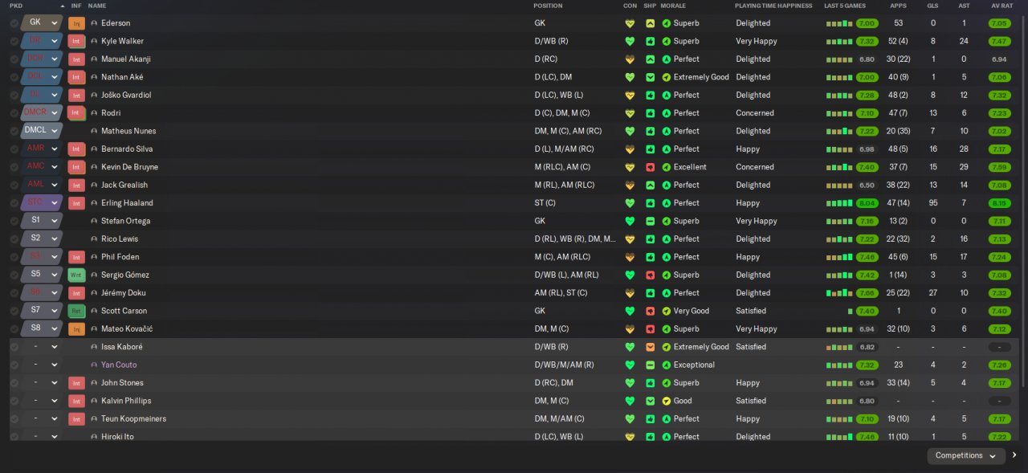Click Matheus Nunes's last 5 games form bars
This screenshot has height=473, width=1028.
839,131
